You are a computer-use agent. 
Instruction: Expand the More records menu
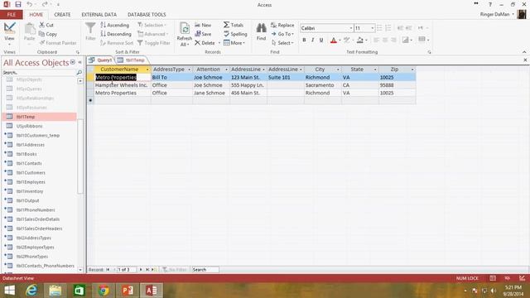234,43
